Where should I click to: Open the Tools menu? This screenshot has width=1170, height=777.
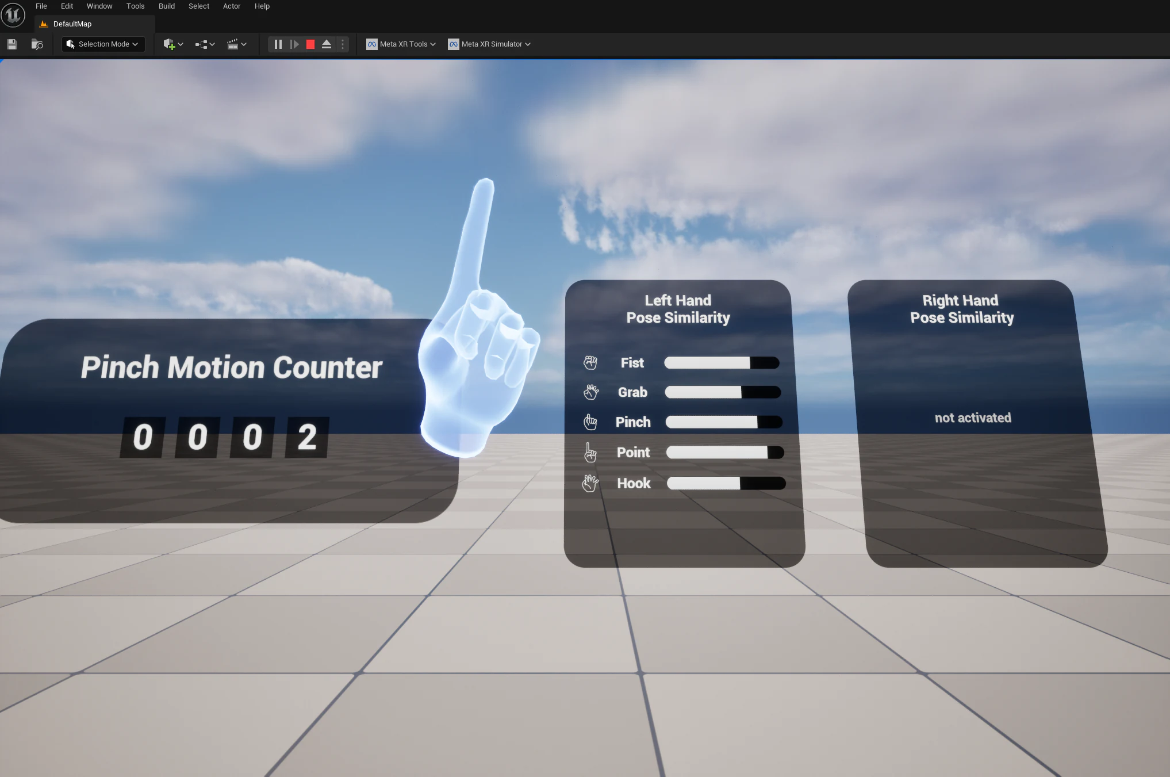[136, 6]
